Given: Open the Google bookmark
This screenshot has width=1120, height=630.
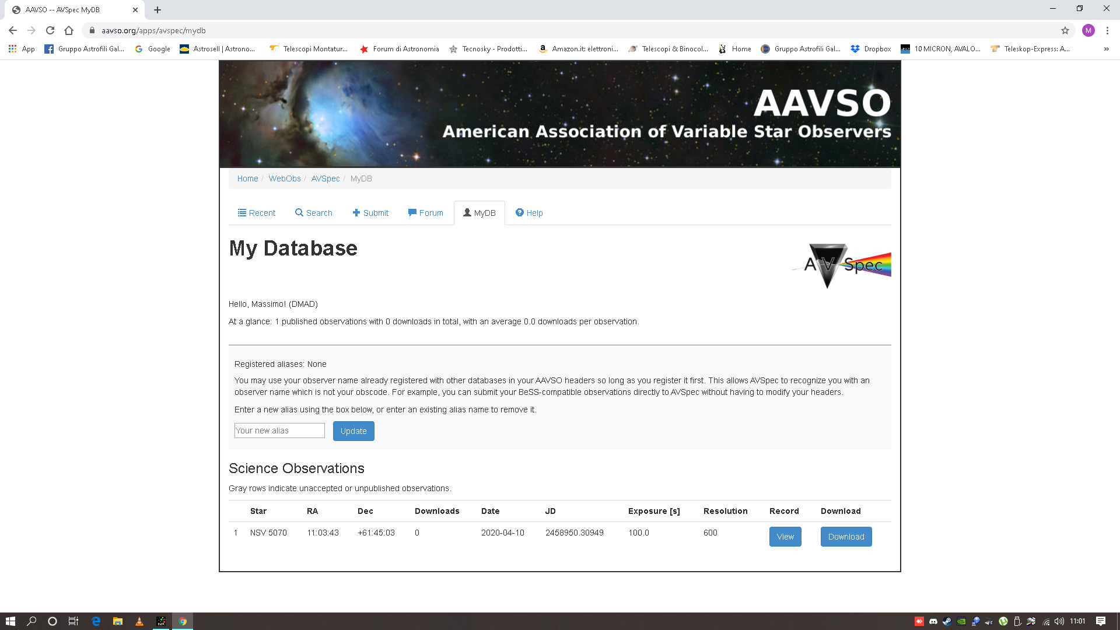Looking at the screenshot, I should click(153, 49).
